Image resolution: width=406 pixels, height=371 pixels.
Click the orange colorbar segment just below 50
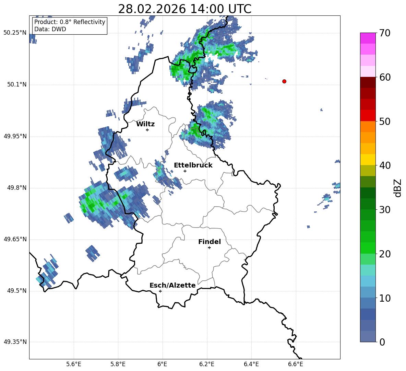pyautogui.click(x=368, y=127)
